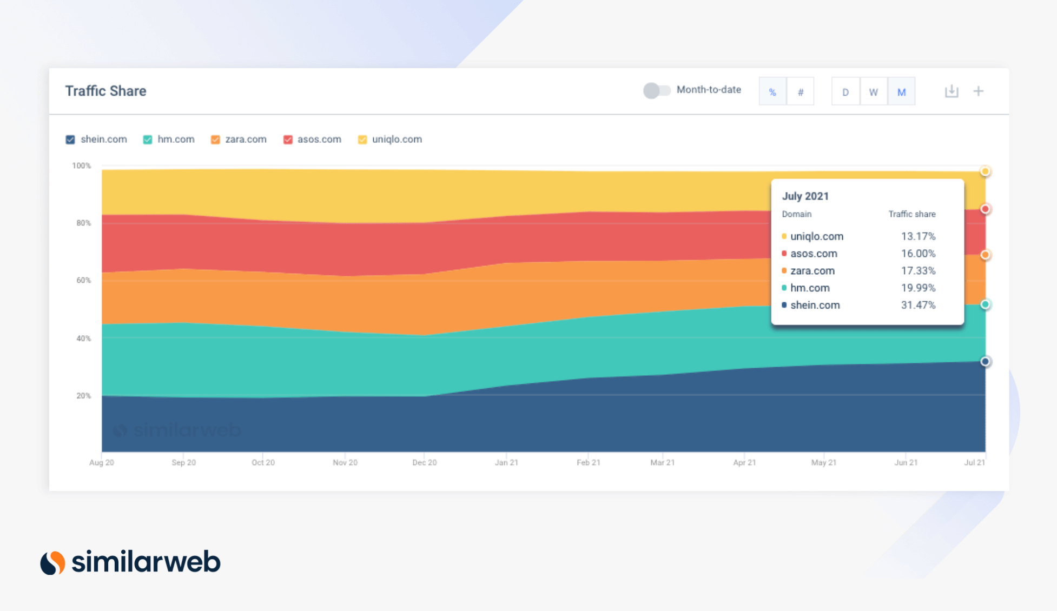Click the 17.33% zara value

click(x=918, y=270)
